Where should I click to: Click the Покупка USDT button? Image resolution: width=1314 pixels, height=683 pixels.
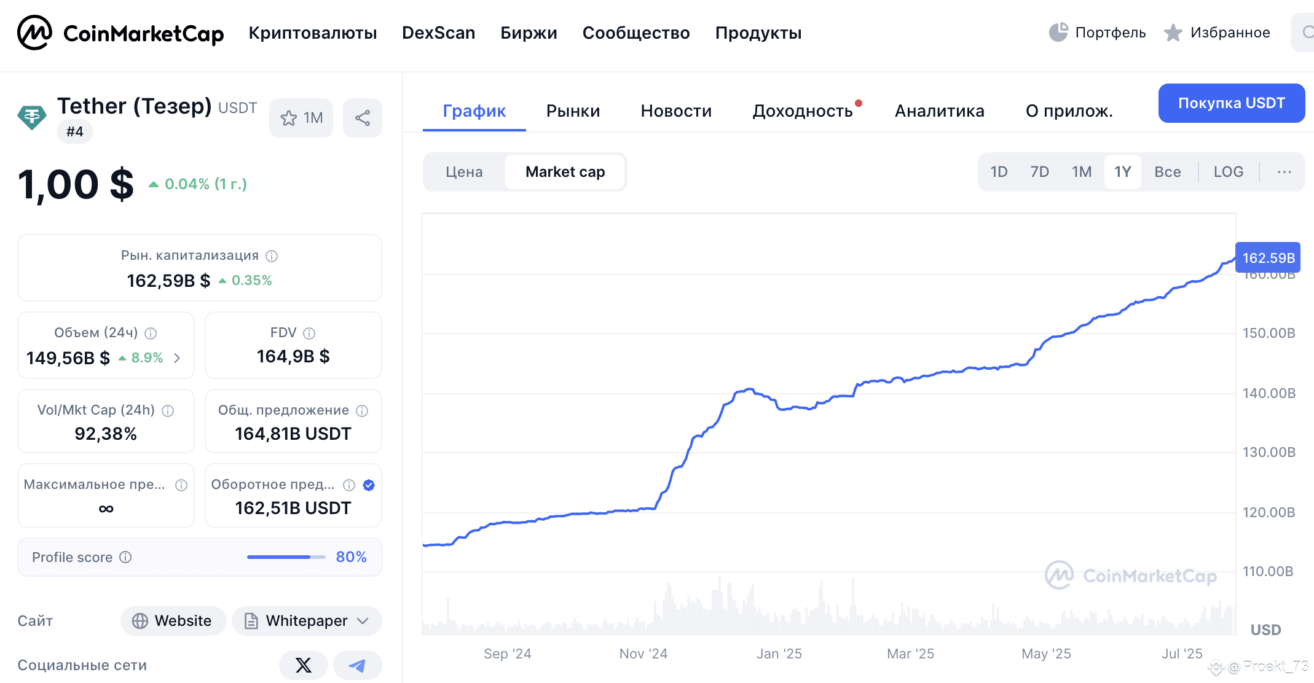tap(1232, 103)
